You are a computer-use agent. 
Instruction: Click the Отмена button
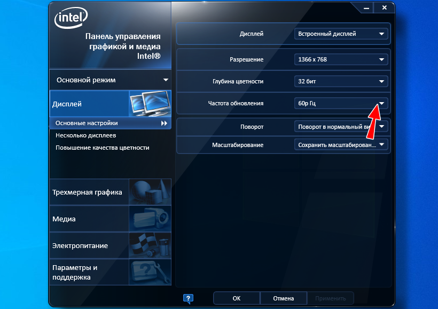(x=283, y=298)
